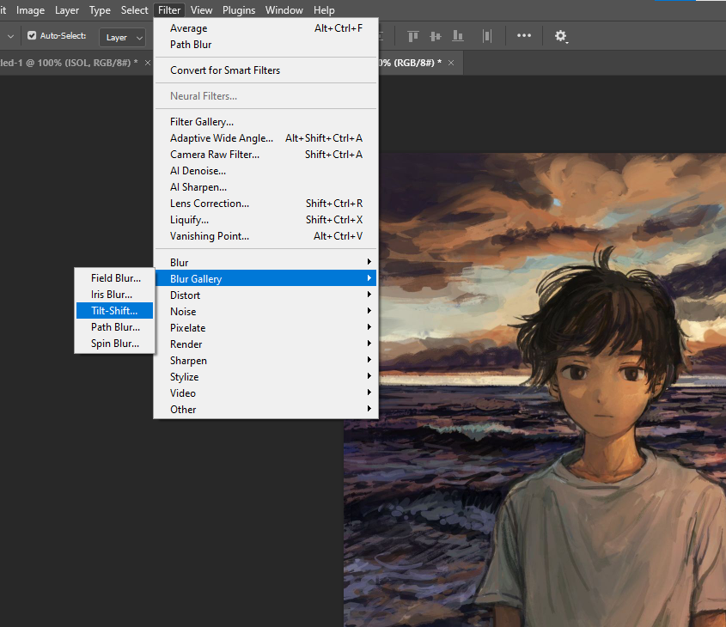Choose AI Sharpen

coord(265,187)
